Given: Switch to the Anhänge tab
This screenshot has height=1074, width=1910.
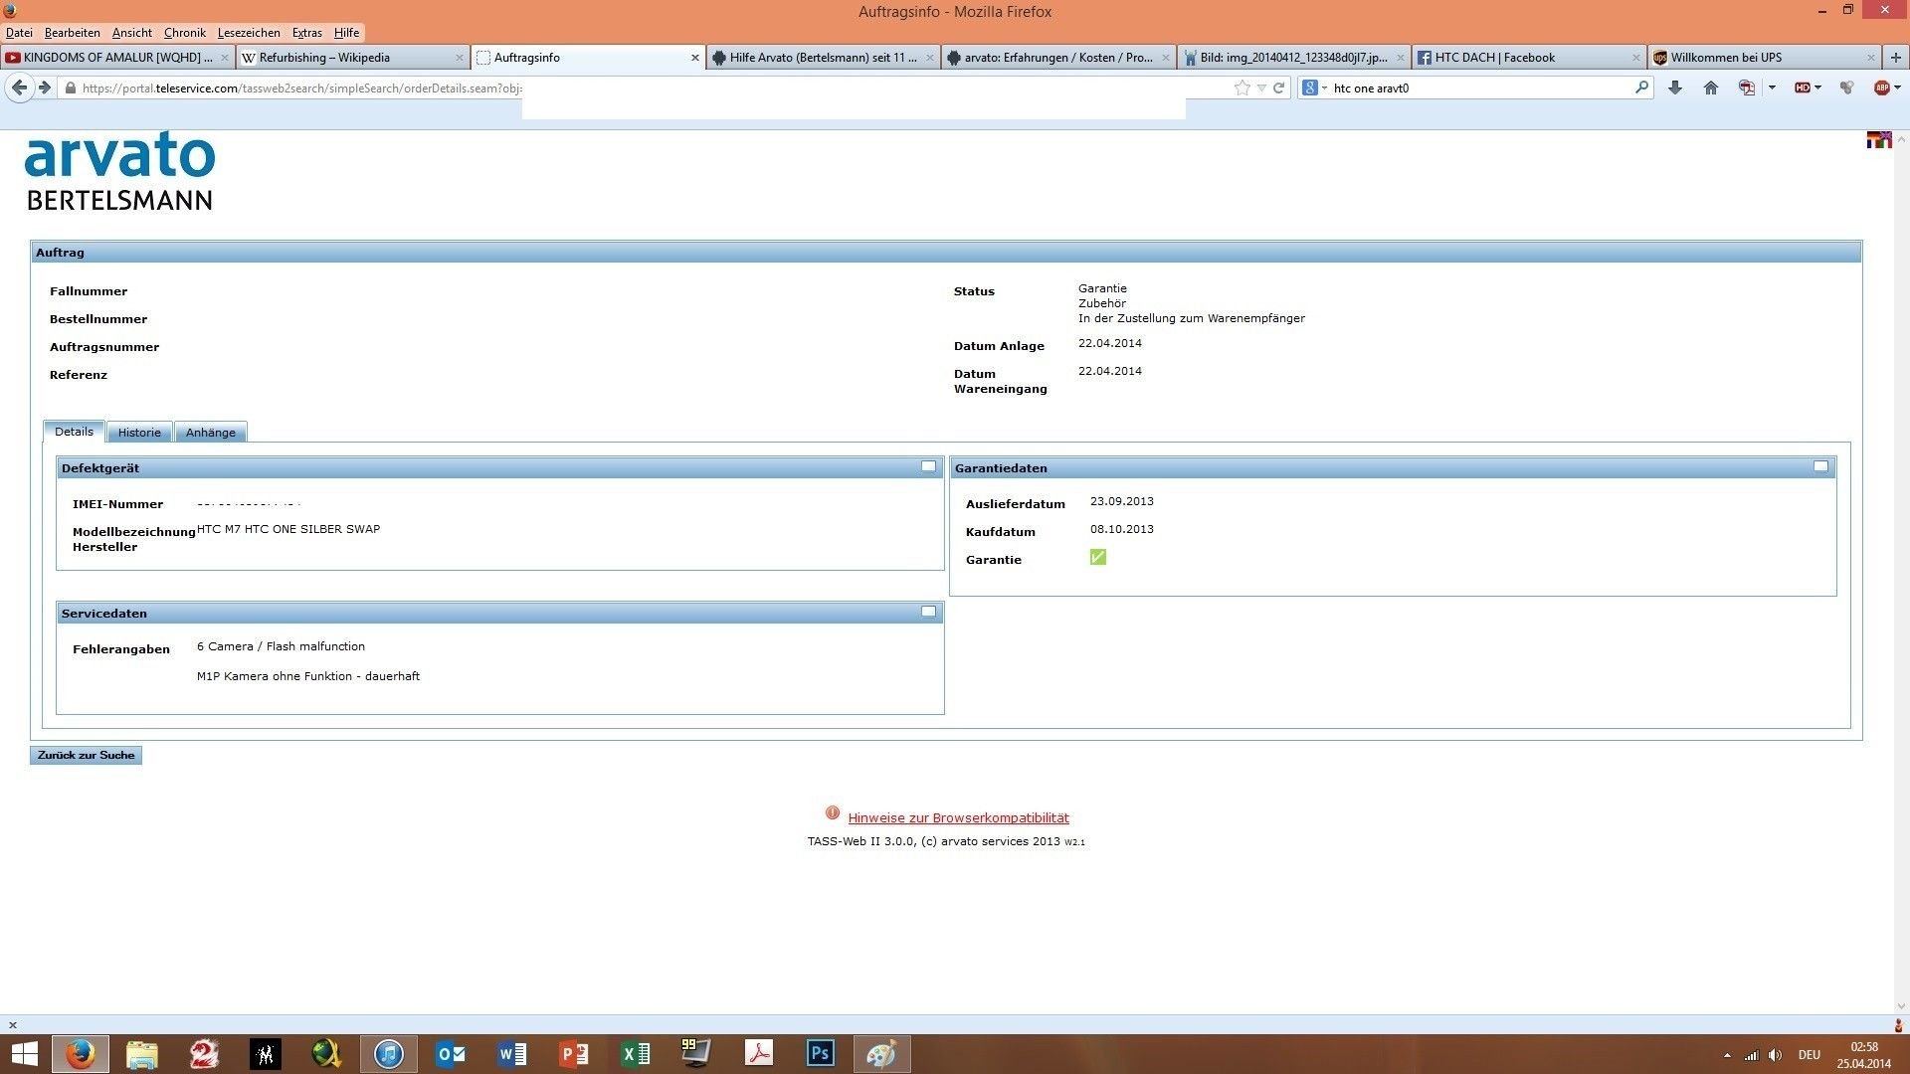Looking at the screenshot, I should (x=211, y=433).
